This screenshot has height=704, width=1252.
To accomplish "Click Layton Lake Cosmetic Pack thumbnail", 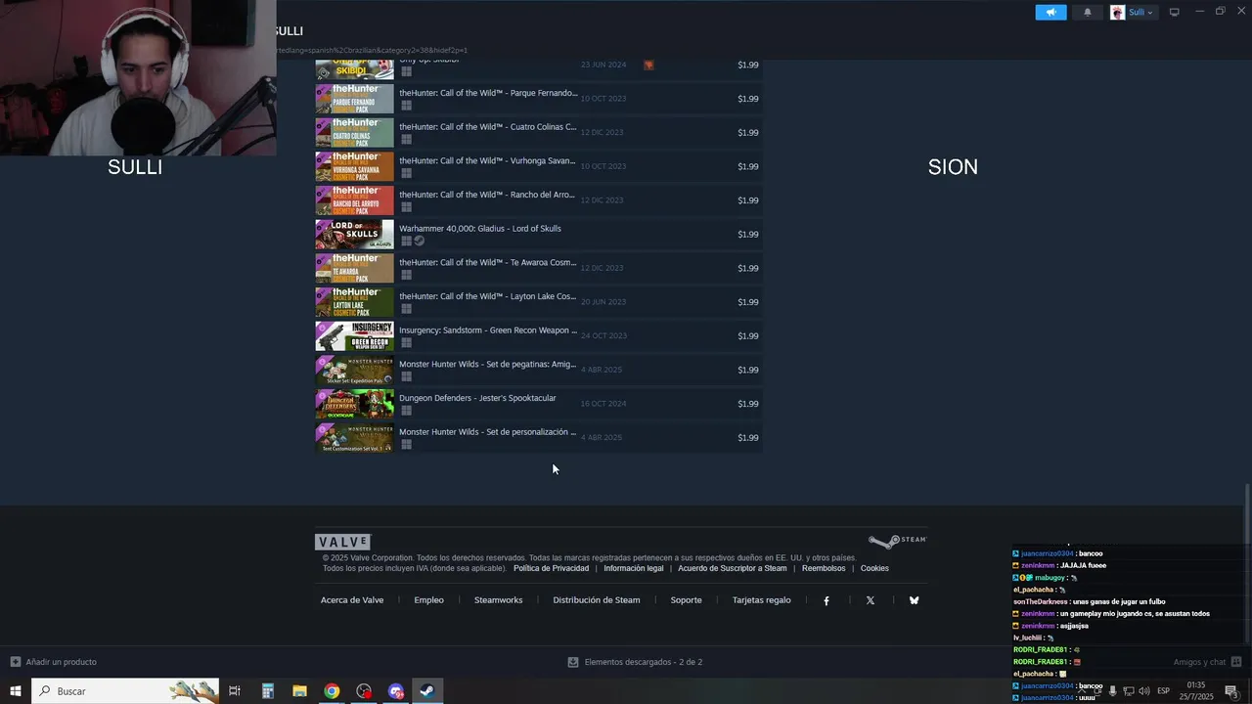I will [354, 302].
